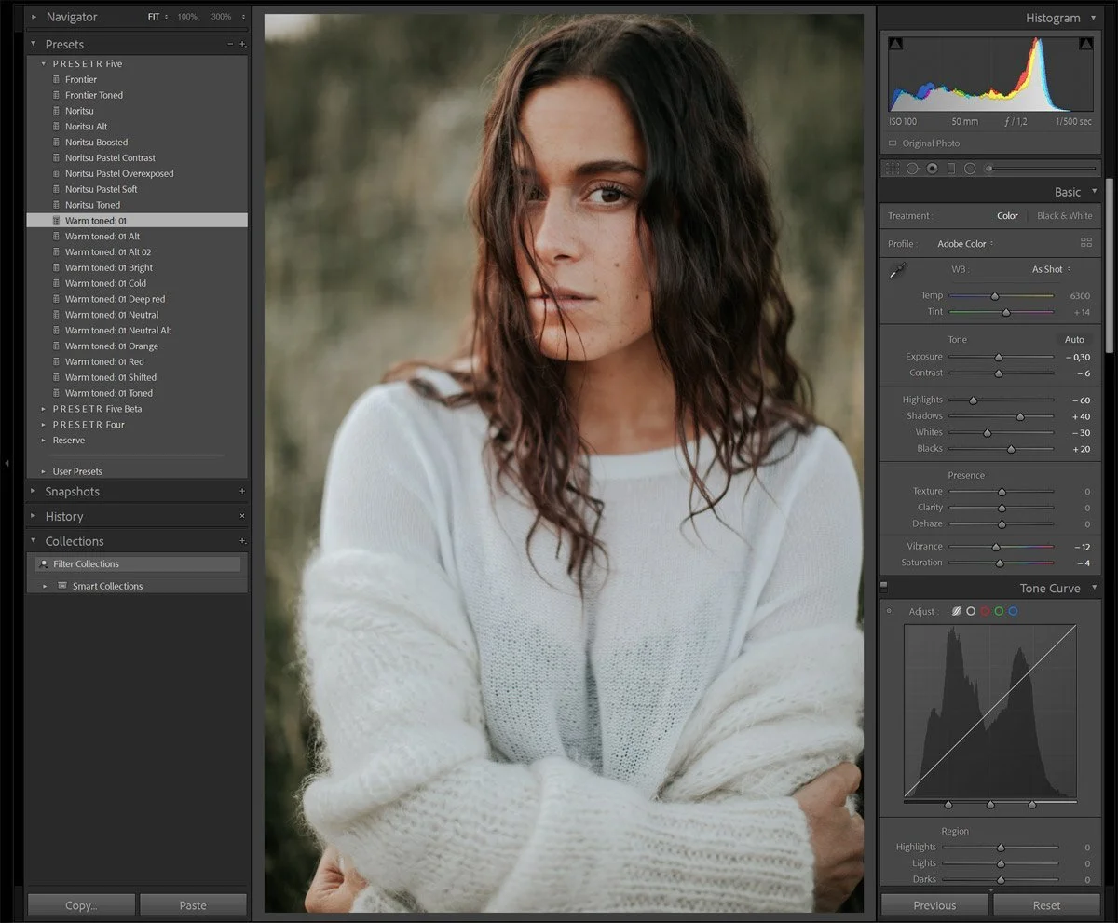The image size is (1118, 923).
Task: Select the blue channel in Tone Curve
Action: pyautogui.click(x=1014, y=611)
